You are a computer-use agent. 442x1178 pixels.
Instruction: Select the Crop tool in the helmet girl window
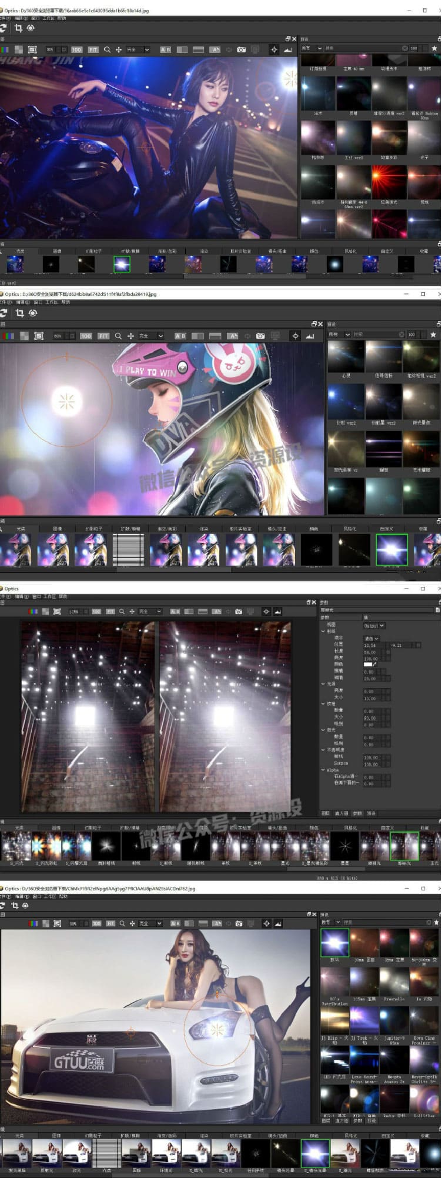point(19,313)
